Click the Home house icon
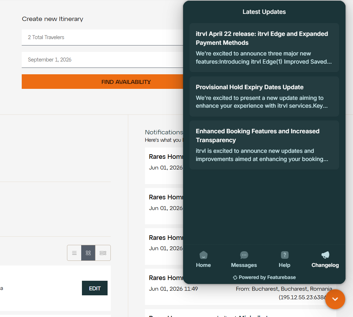 coord(203,255)
